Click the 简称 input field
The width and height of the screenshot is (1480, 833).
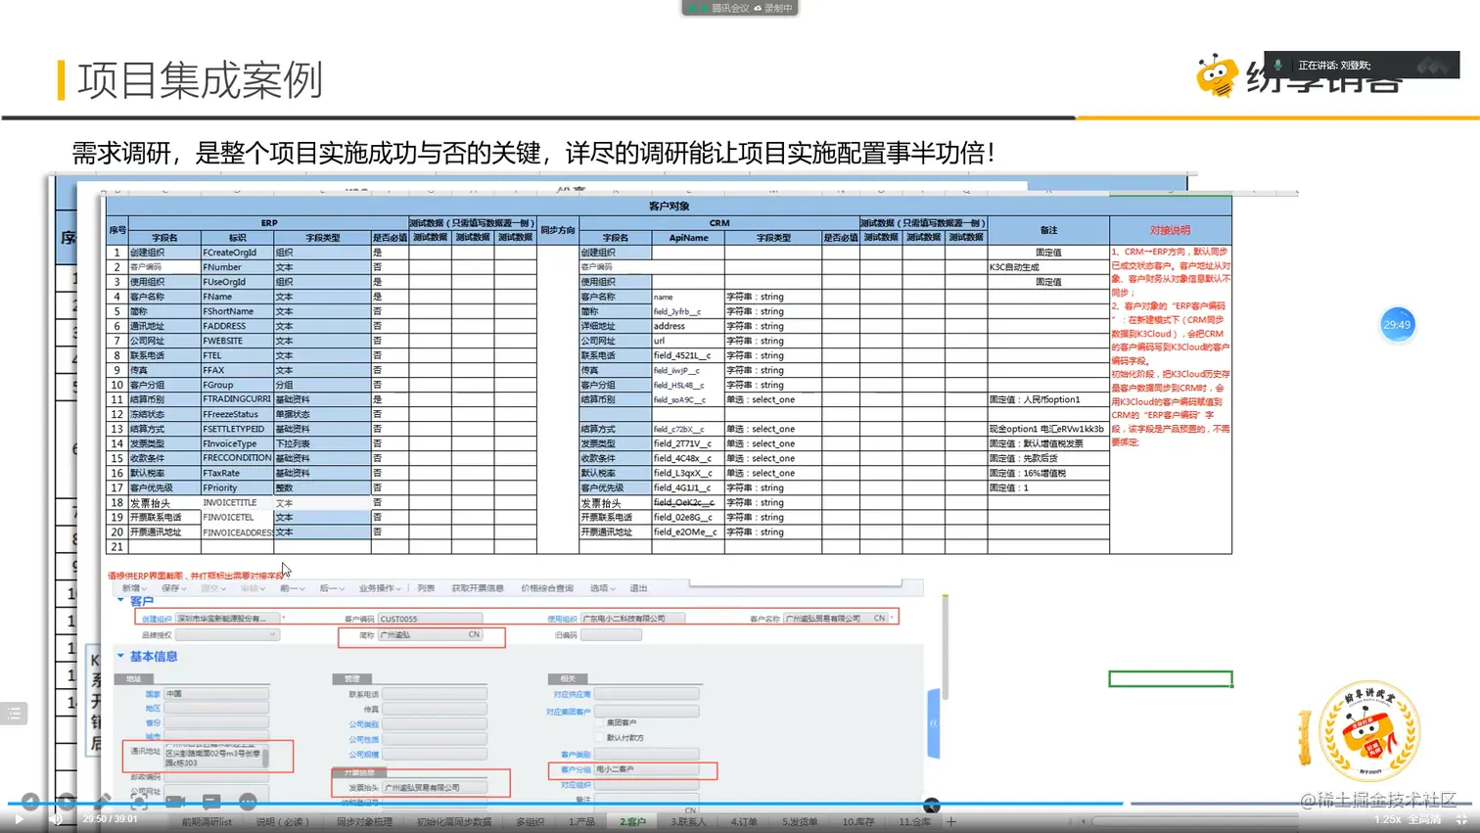coord(430,634)
